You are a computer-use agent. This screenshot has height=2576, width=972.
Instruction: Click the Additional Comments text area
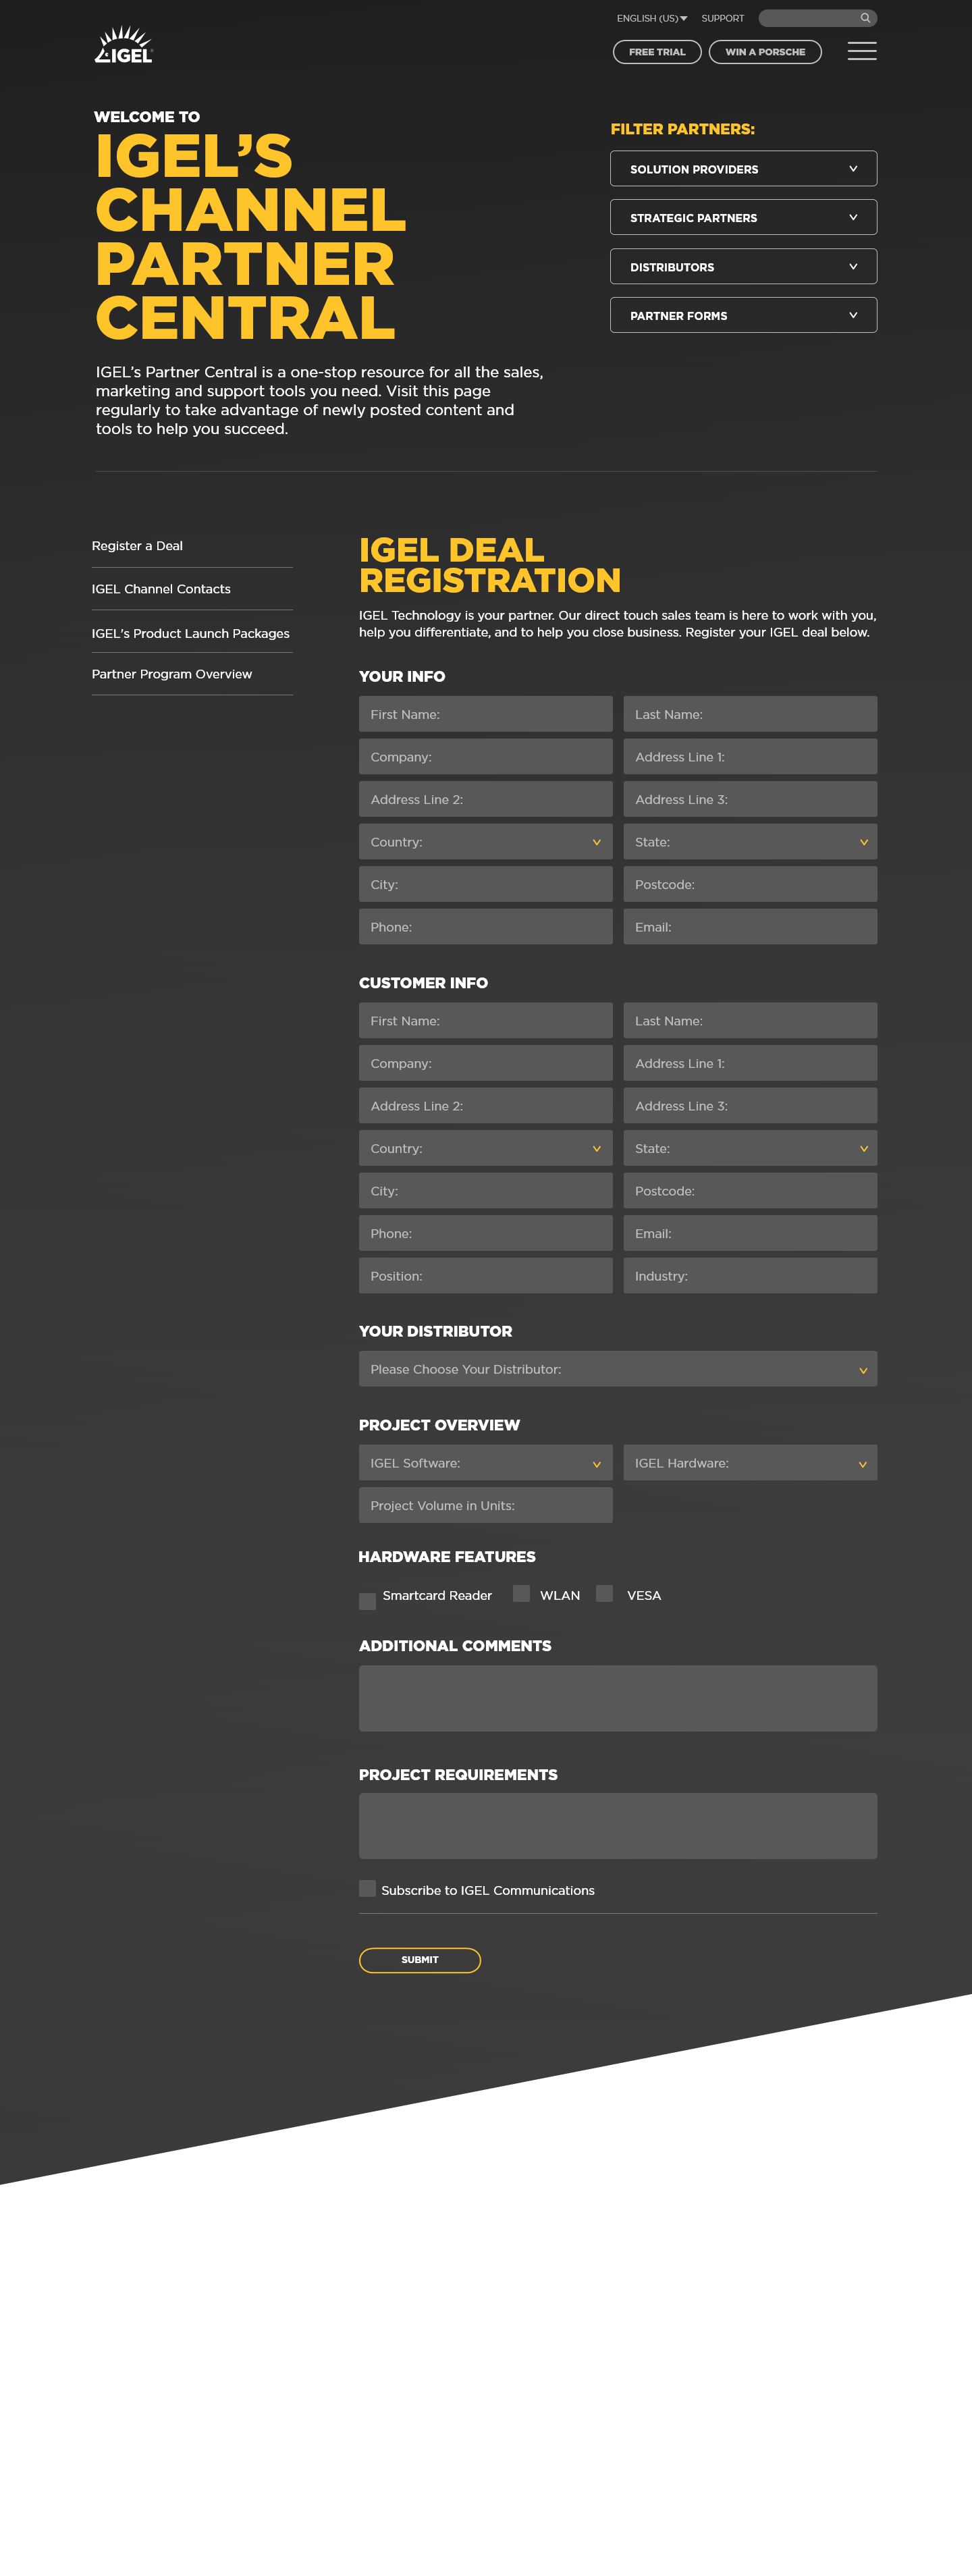pos(618,1698)
